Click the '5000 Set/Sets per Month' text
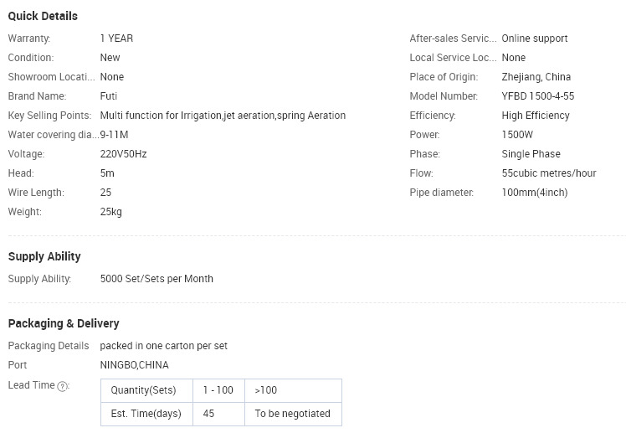 click(x=156, y=278)
